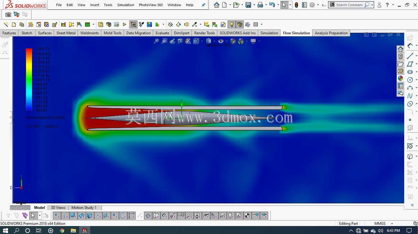This screenshot has width=418, height=234.
Task: Select the Motion Study 1 tab
Action: (84, 208)
